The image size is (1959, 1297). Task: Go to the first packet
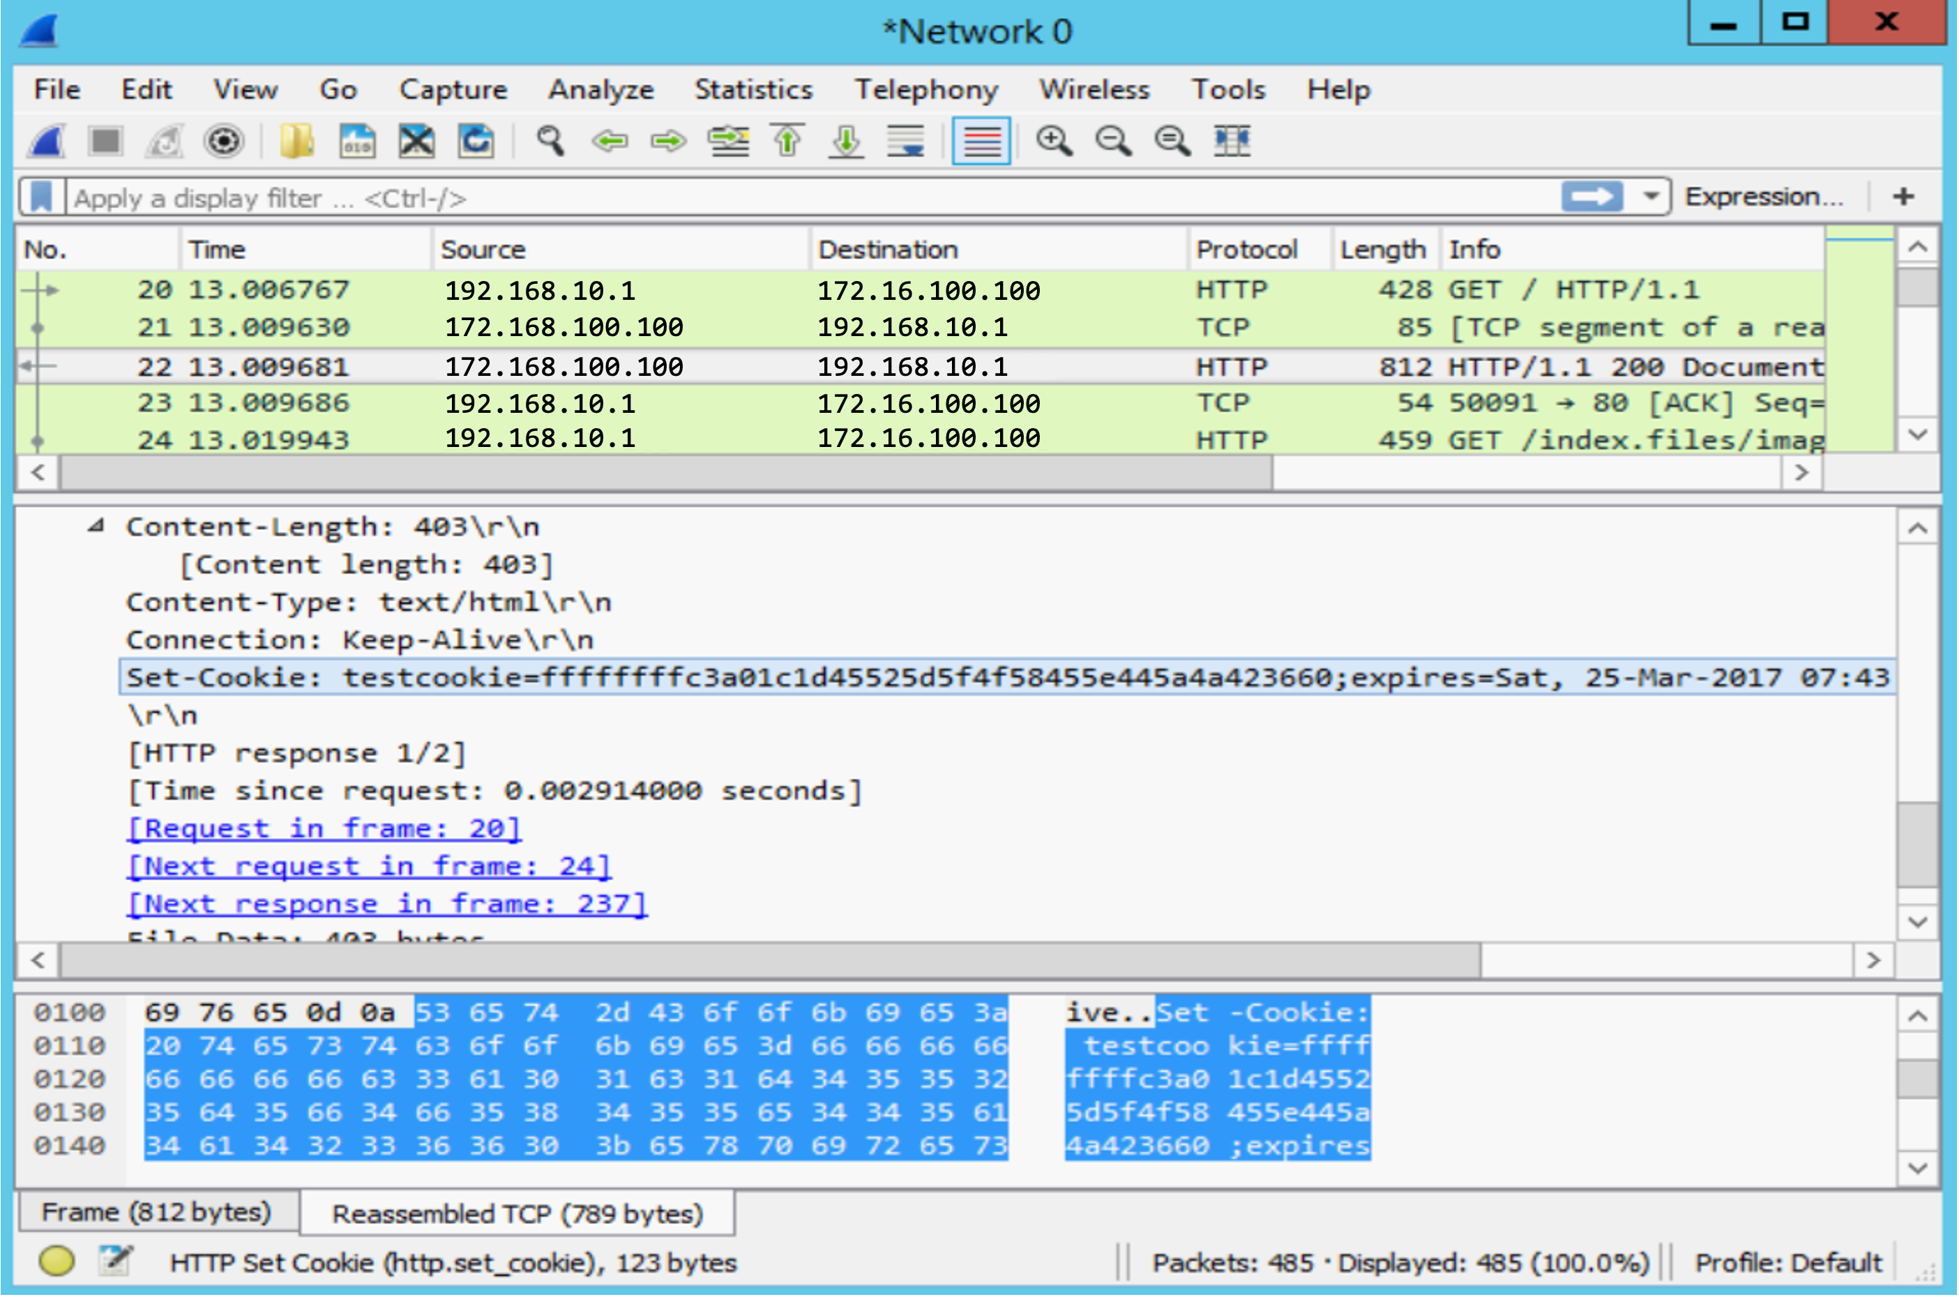787,142
